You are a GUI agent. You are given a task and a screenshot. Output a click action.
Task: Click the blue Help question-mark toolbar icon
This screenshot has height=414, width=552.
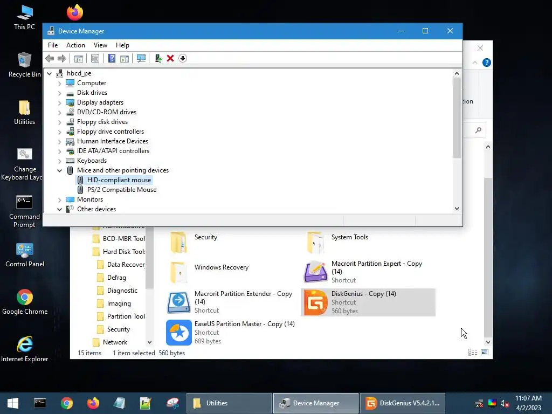click(112, 58)
